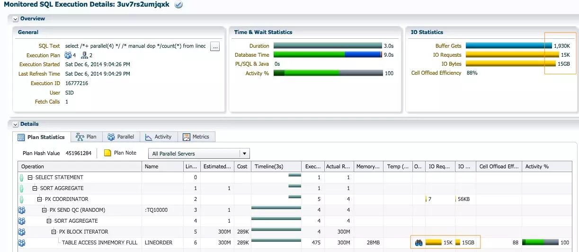Sort by the Name column header
This screenshot has width=579, height=252.
tap(162, 166)
